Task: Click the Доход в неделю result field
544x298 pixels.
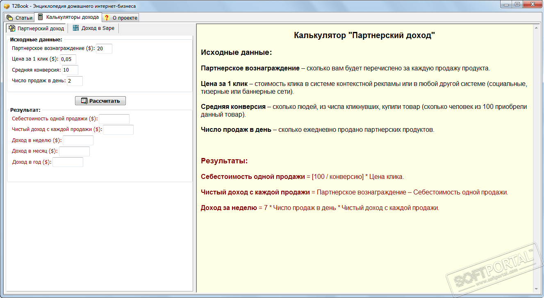Action: pyautogui.click(x=78, y=140)
